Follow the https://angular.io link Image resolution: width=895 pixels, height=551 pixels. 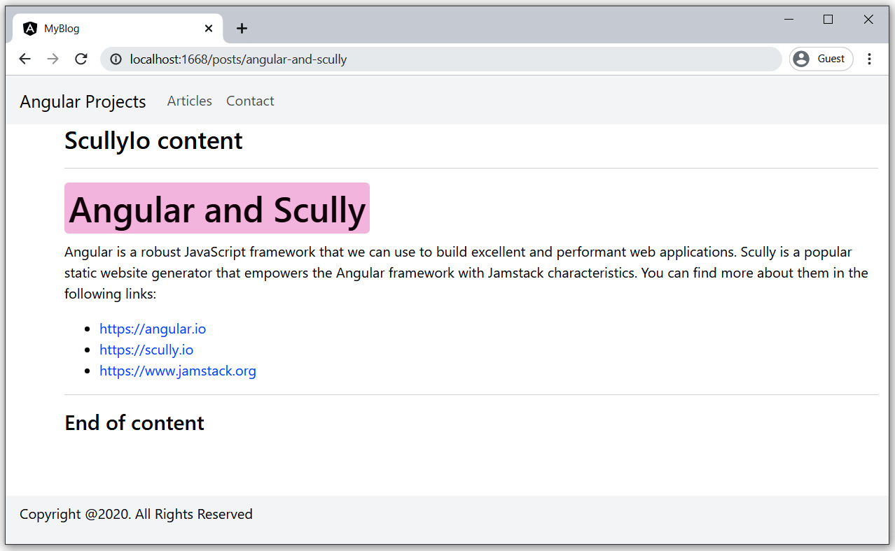(153, 329)
